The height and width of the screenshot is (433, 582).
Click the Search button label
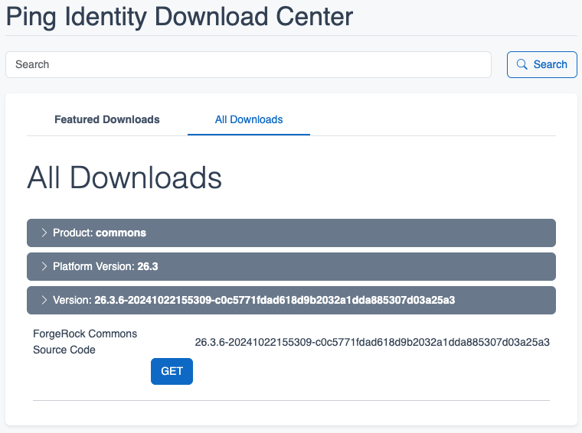tap(550, 64)
